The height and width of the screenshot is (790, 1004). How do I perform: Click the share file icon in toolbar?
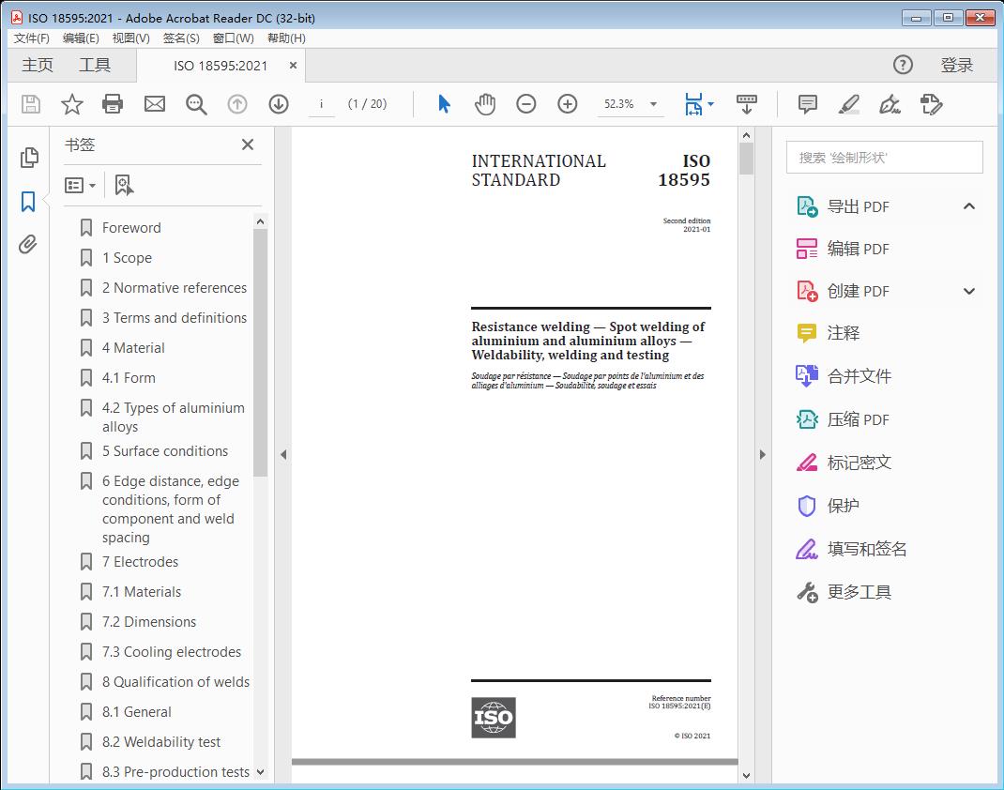click(932, 104)
